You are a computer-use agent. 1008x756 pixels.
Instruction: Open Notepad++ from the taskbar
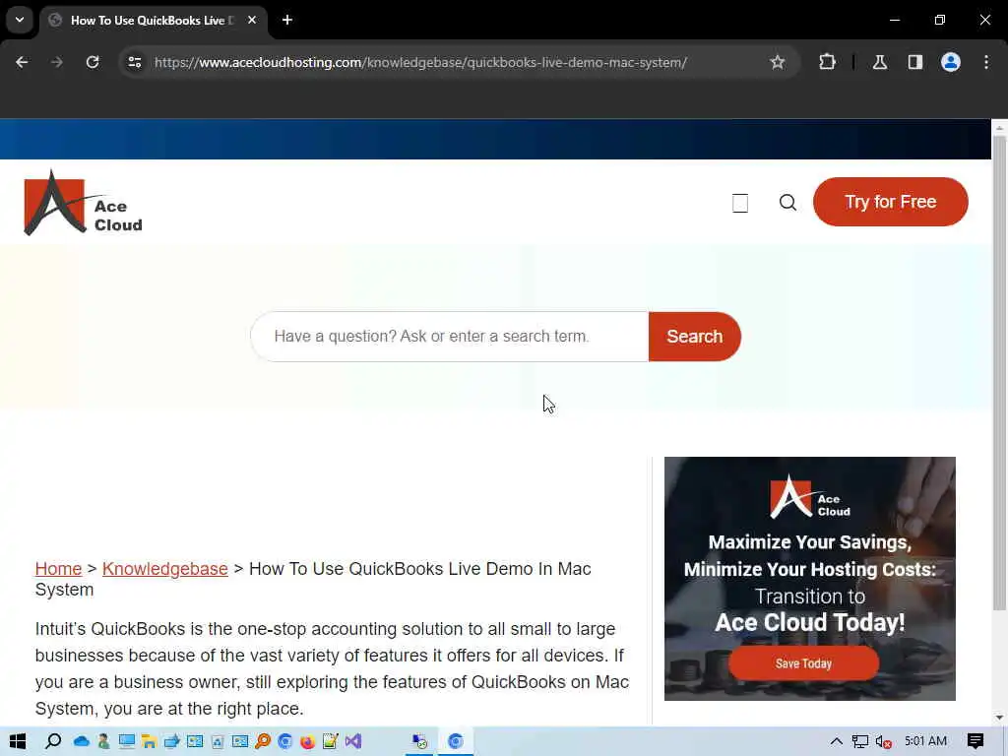[x=331, y=741]
